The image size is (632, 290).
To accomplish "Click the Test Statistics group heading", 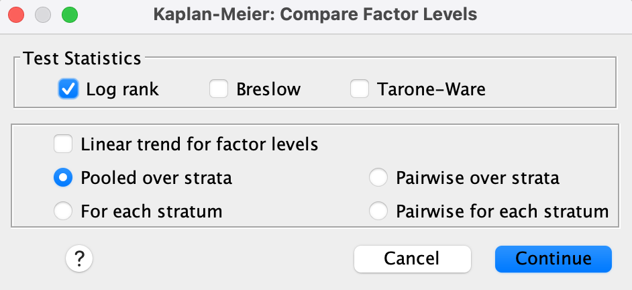I will 82,58.
